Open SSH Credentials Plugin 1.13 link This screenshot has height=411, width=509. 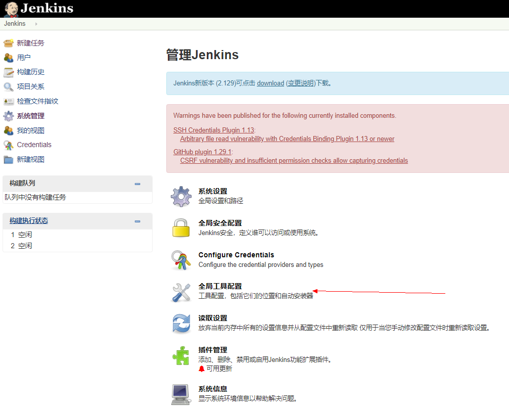[214, 130]
